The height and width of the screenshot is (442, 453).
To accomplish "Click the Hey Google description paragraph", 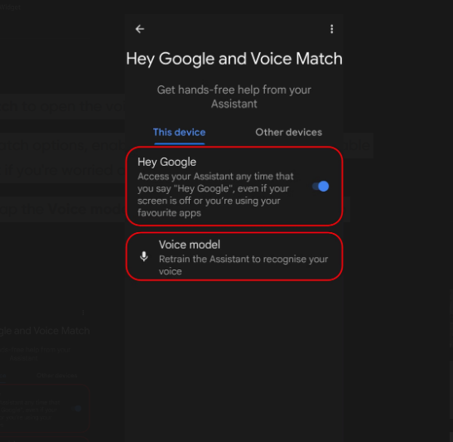I will [x=215, y=195].
